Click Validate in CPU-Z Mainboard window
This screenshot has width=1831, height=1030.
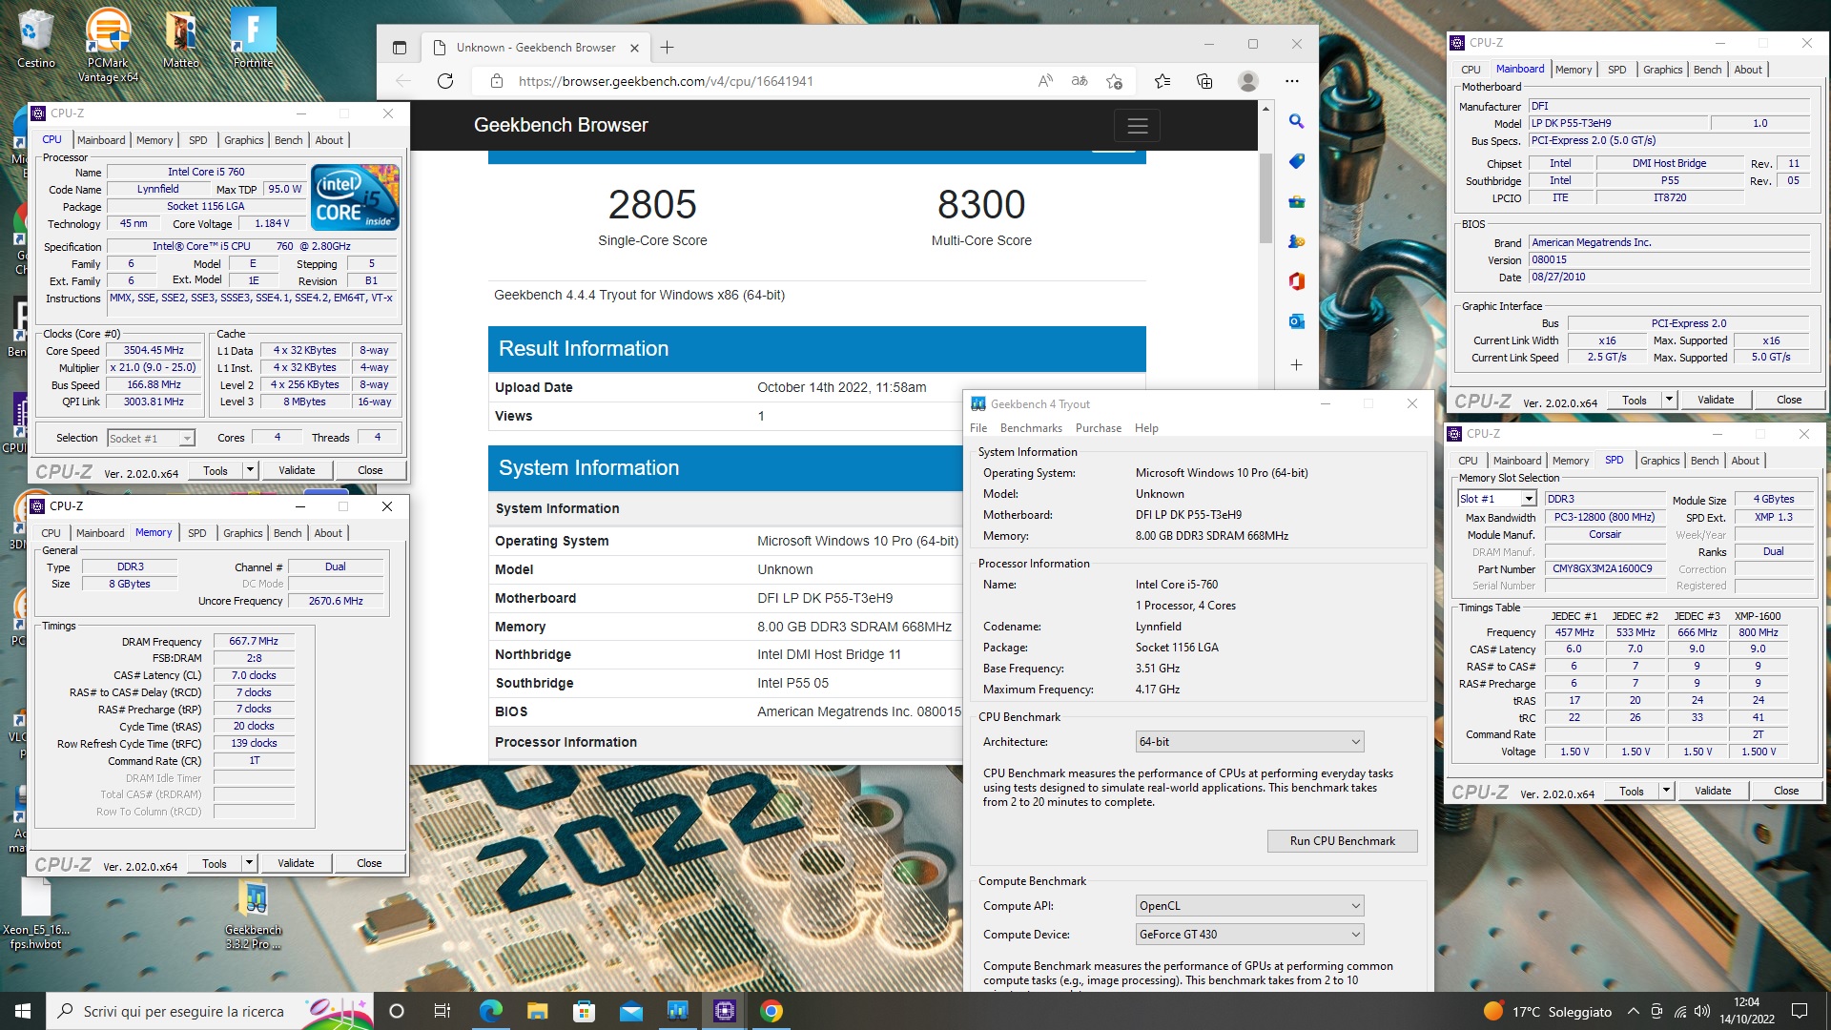point(1716,400)
